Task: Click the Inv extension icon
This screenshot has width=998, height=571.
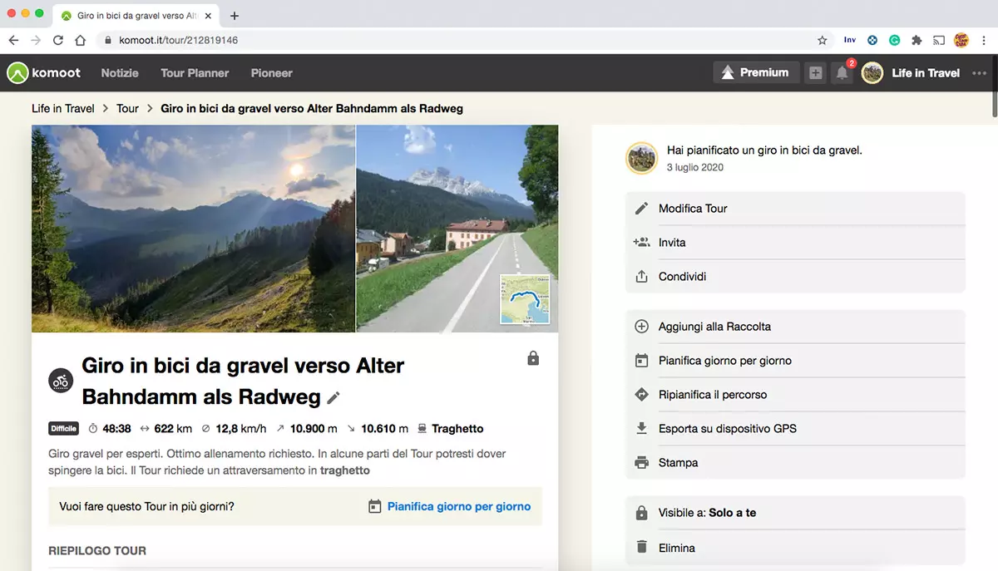Action: click(849, 40)
